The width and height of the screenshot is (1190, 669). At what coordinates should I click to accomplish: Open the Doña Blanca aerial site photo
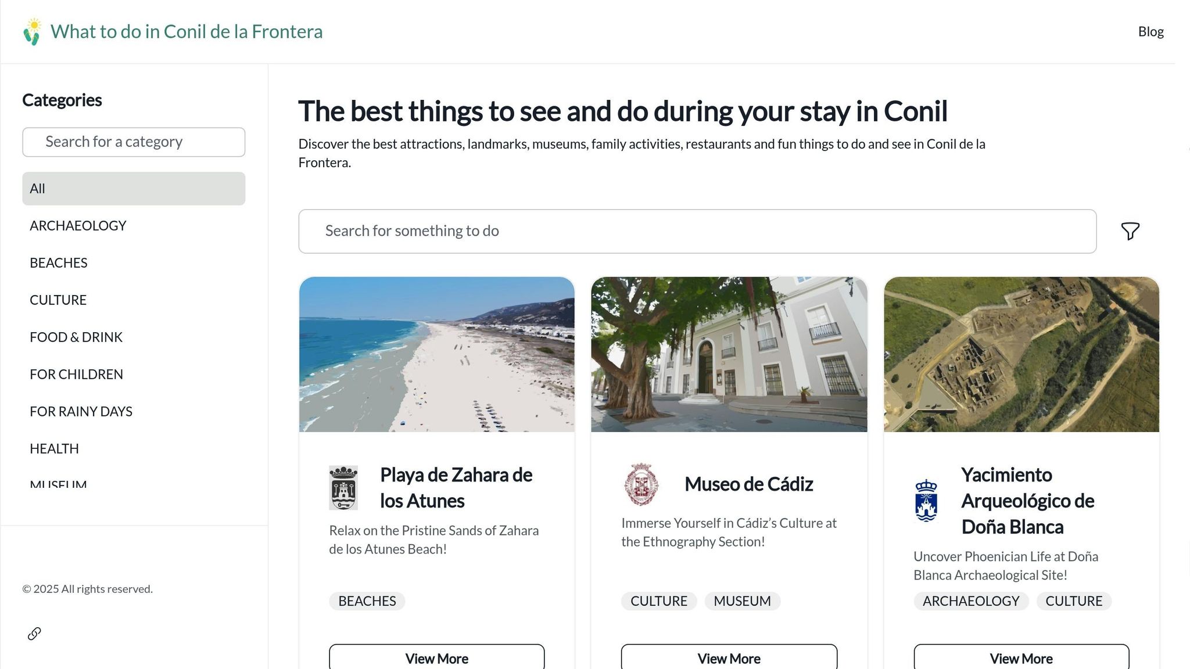point(1021,354)
